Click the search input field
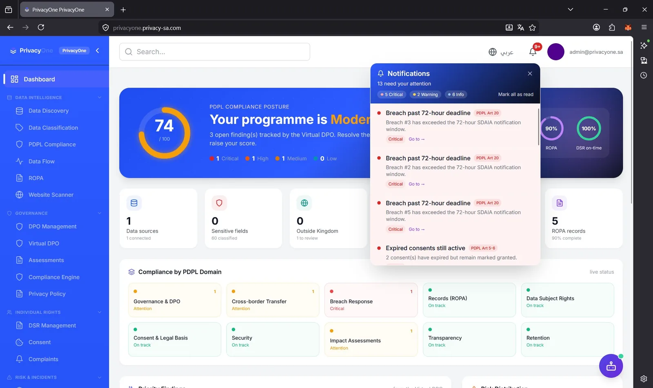 [215, 52]
